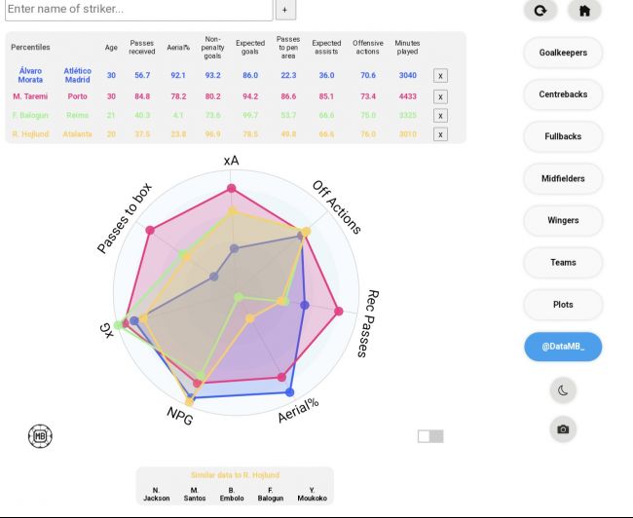Select similar player N. Jackson

[157, 495]
